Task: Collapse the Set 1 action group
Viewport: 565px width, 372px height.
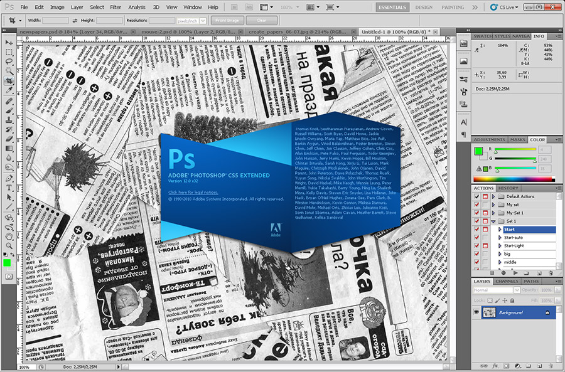Action: (x=493, y=221)
